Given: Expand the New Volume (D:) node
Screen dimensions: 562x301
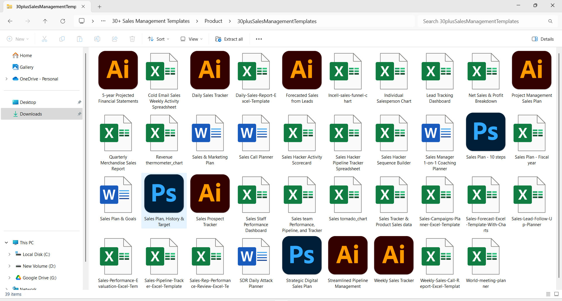Looking at the screenshot, I should pos(9,266).
